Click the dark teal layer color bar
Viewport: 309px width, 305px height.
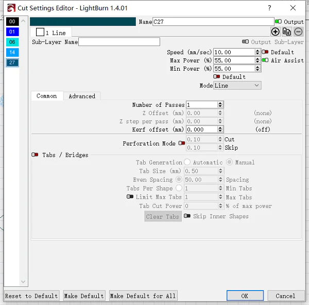click(x=83, y=22)
